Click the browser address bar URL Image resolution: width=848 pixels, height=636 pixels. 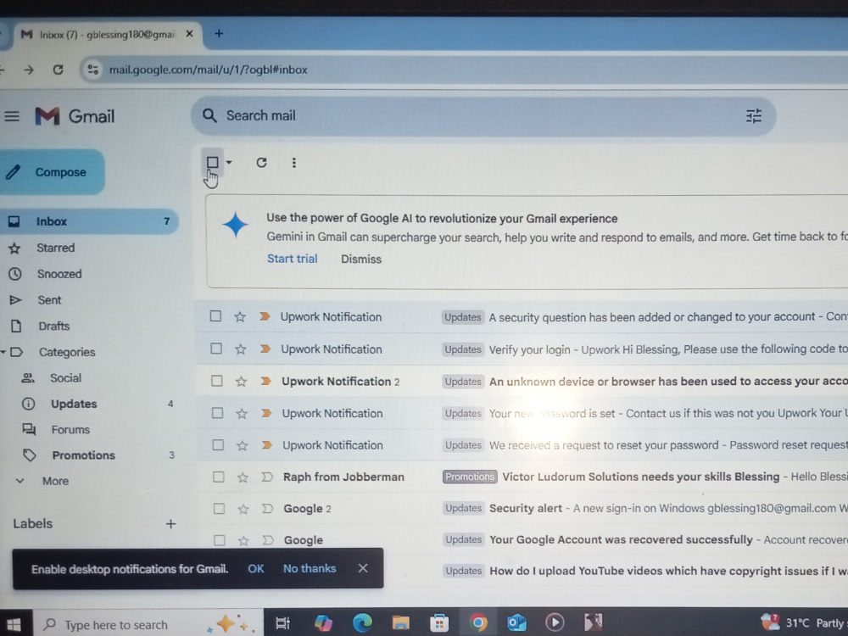[209, 70]
